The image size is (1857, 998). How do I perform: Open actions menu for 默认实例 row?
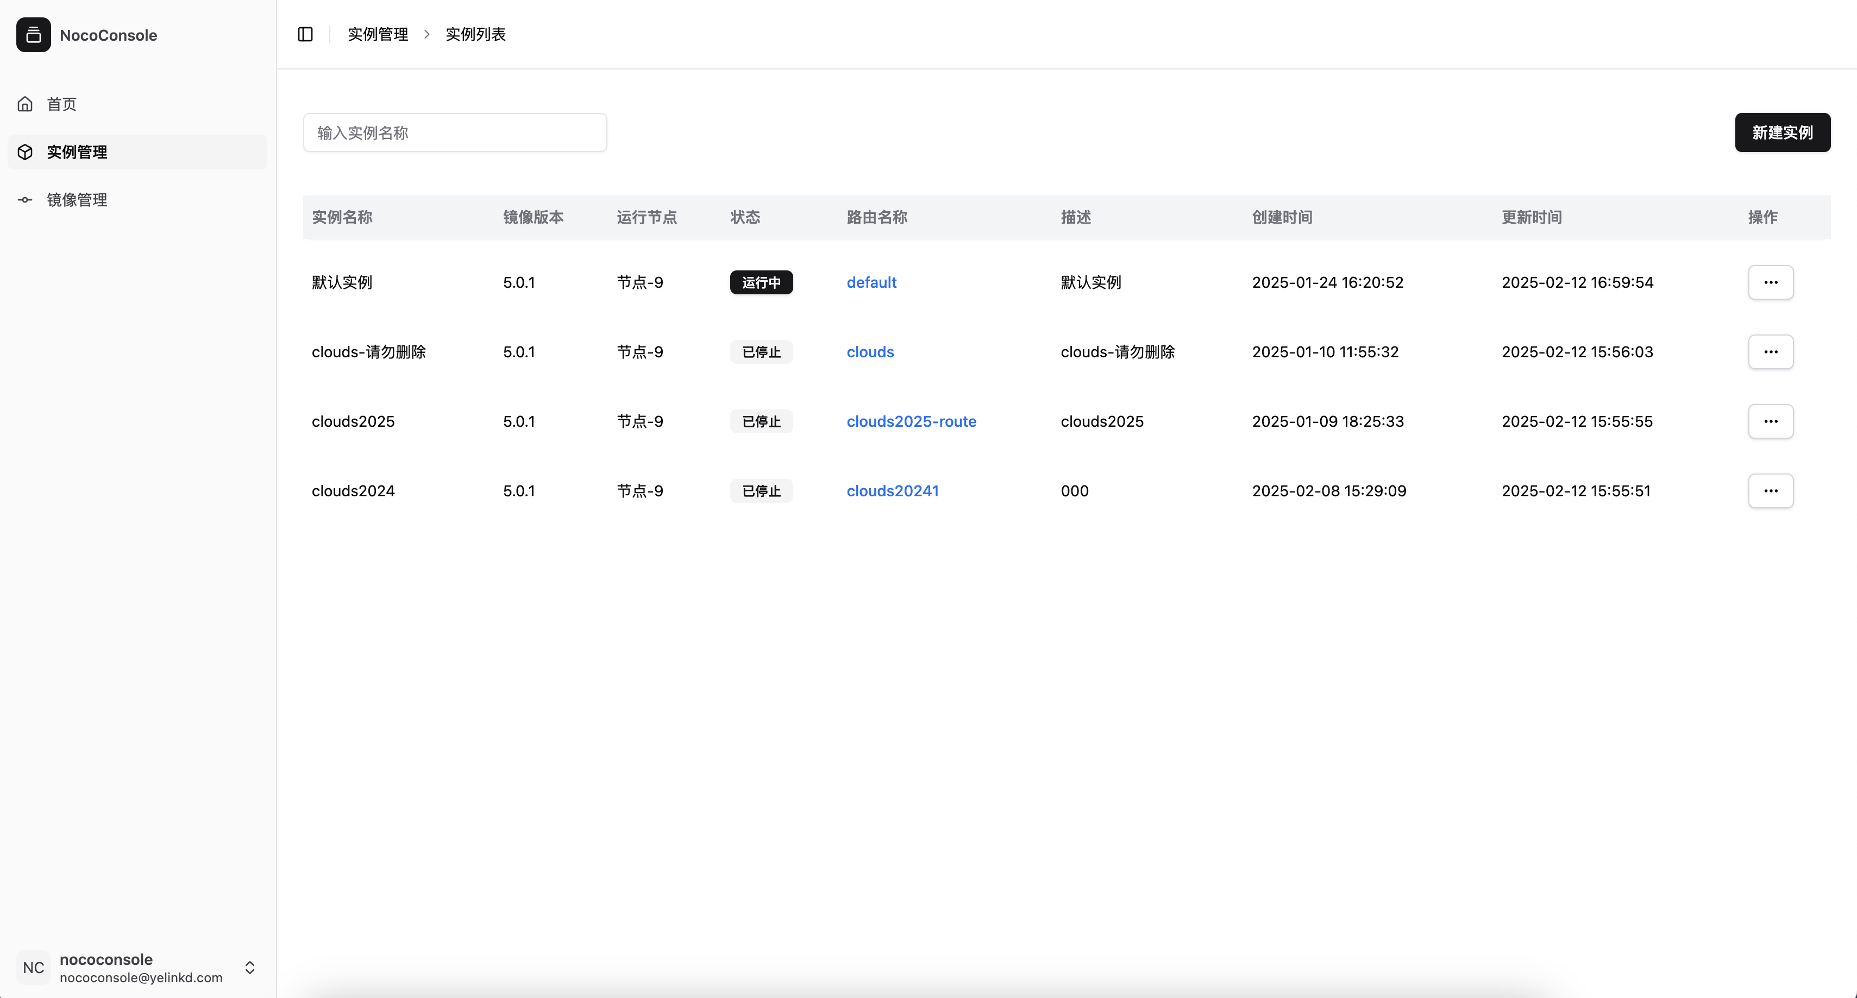point(1770,282)
